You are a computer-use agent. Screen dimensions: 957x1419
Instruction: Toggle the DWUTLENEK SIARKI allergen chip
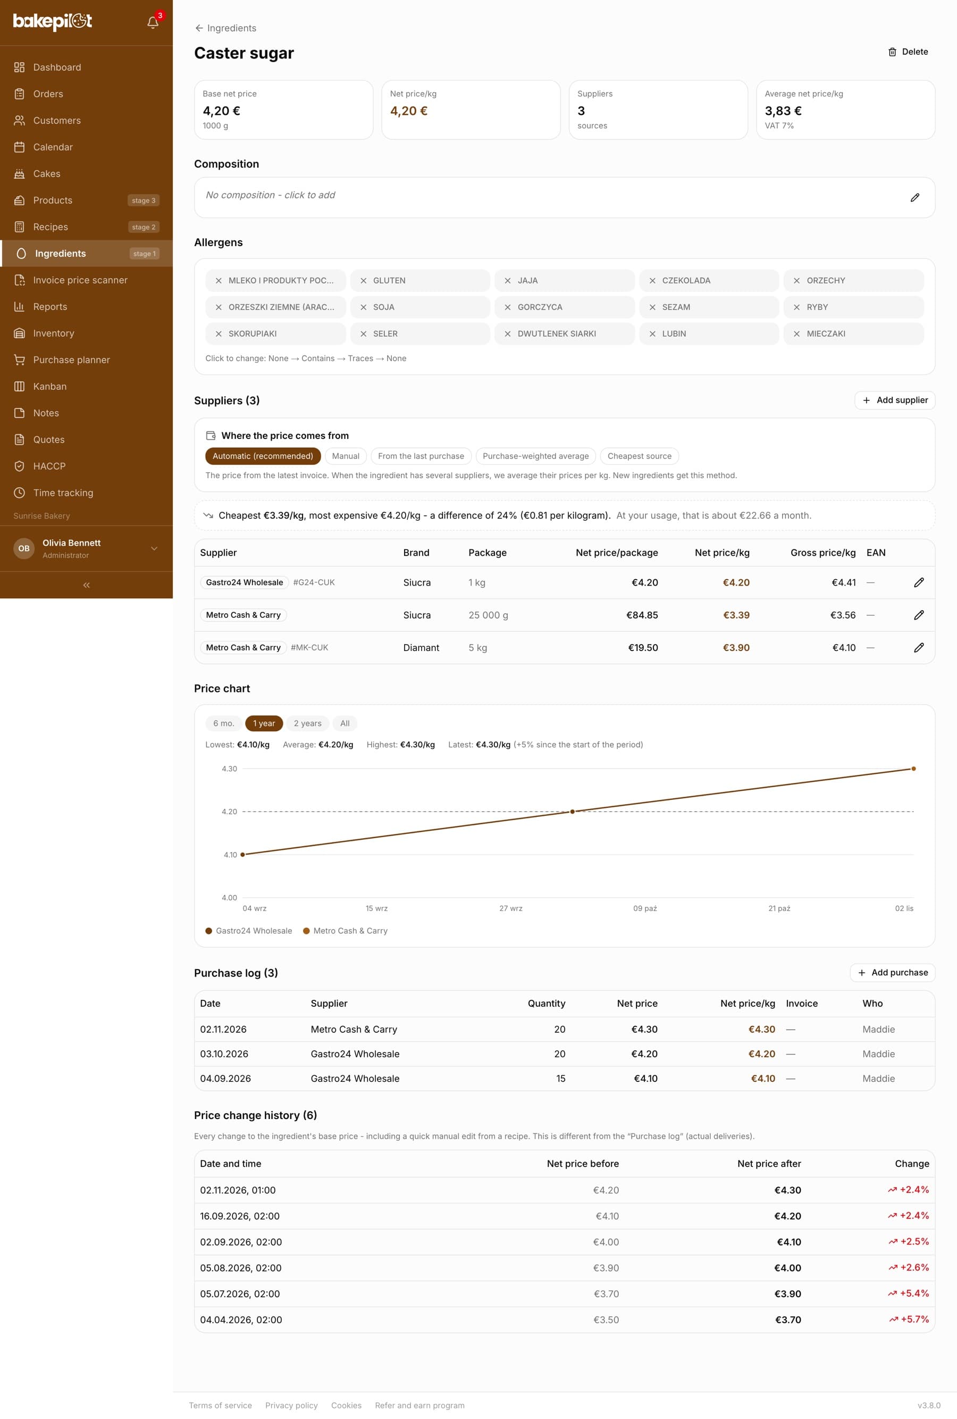(565, 333)
